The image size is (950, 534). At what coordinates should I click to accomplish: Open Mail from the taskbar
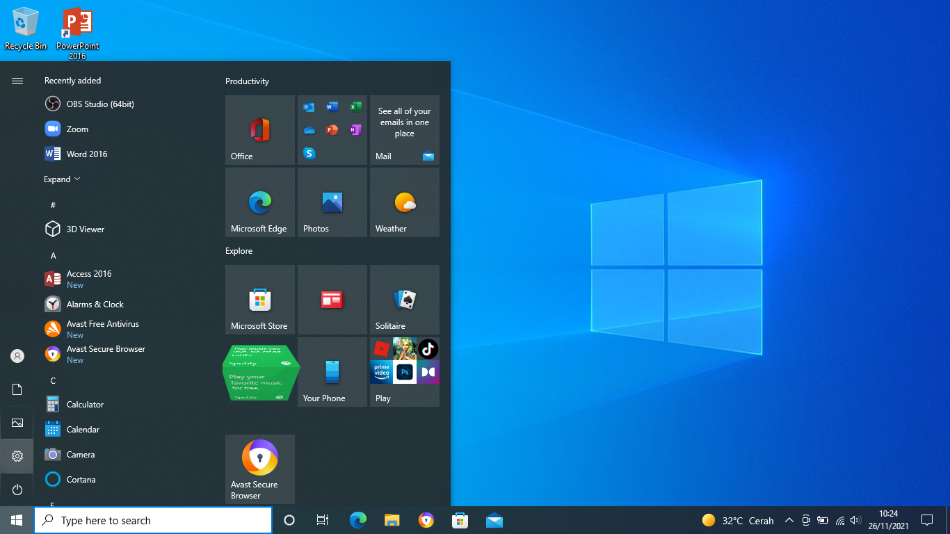pos(494,520)
